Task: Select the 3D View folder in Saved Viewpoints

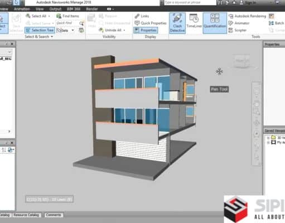Action: [x=278, y=138]
